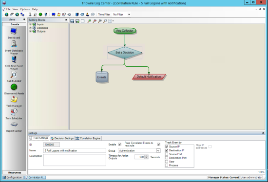
Task: Check Source Port tracking
Action: [x=167, y=154]
